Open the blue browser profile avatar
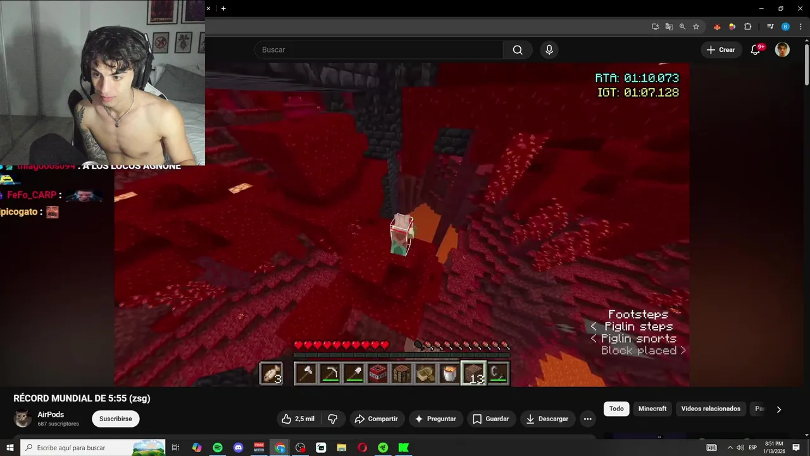This screenshot has width=810, height=456. tap(785, 27)
